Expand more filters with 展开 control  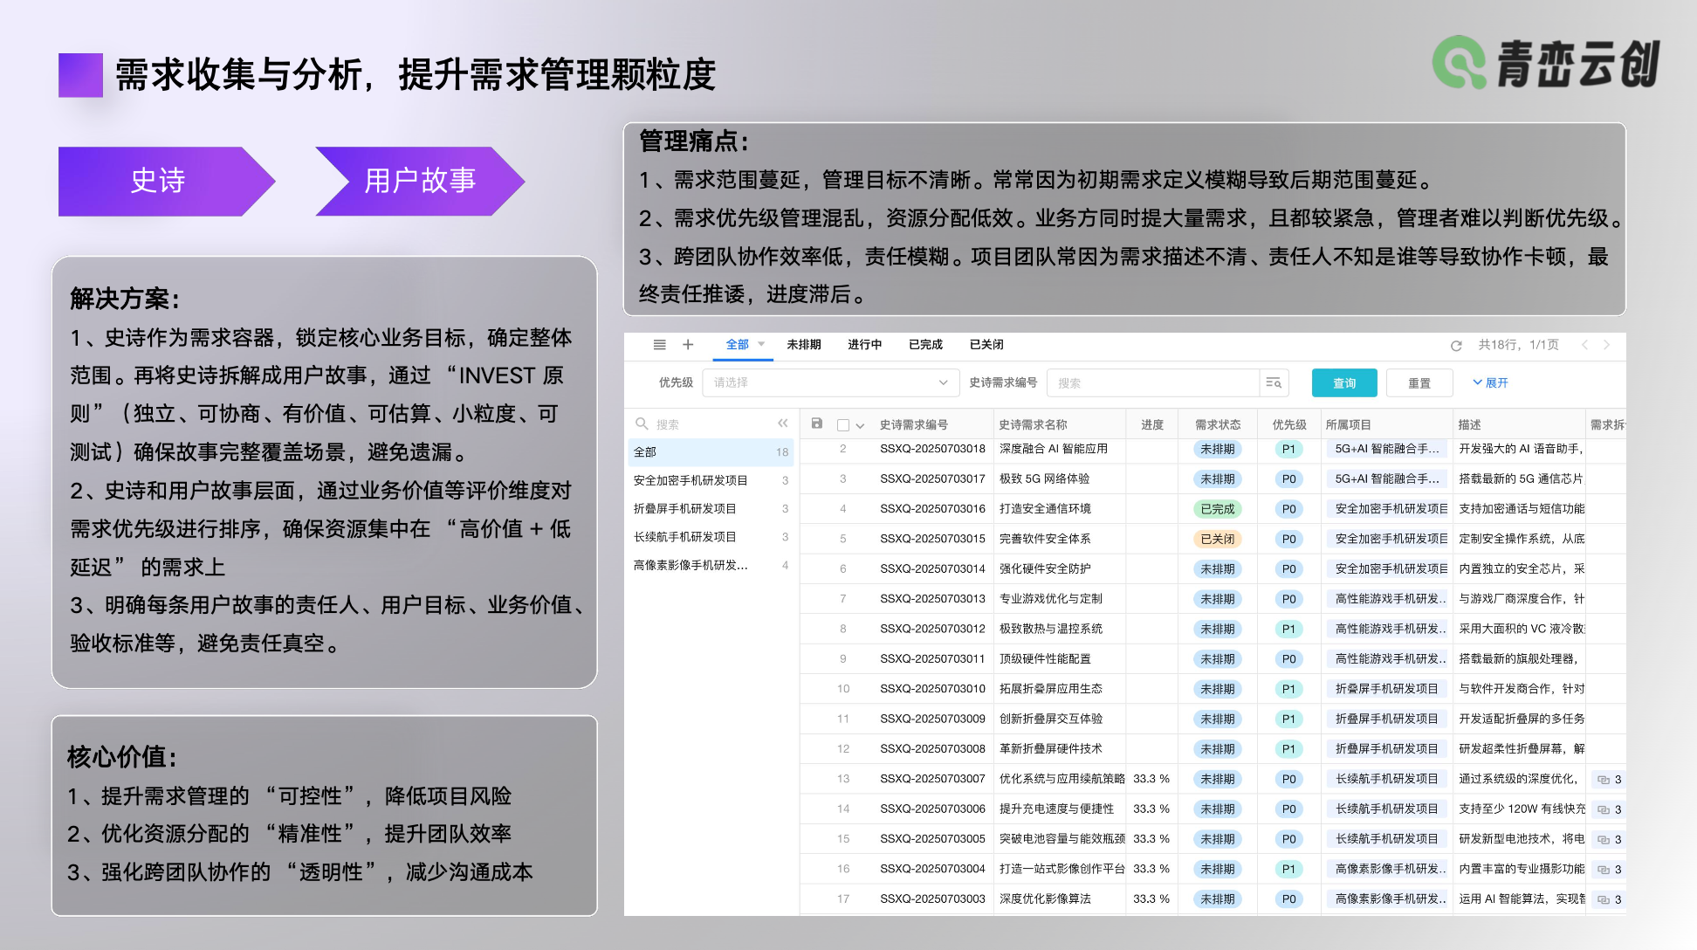(x=1491, y=382)
